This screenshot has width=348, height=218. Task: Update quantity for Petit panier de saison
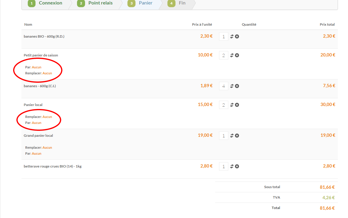[232, 55]
